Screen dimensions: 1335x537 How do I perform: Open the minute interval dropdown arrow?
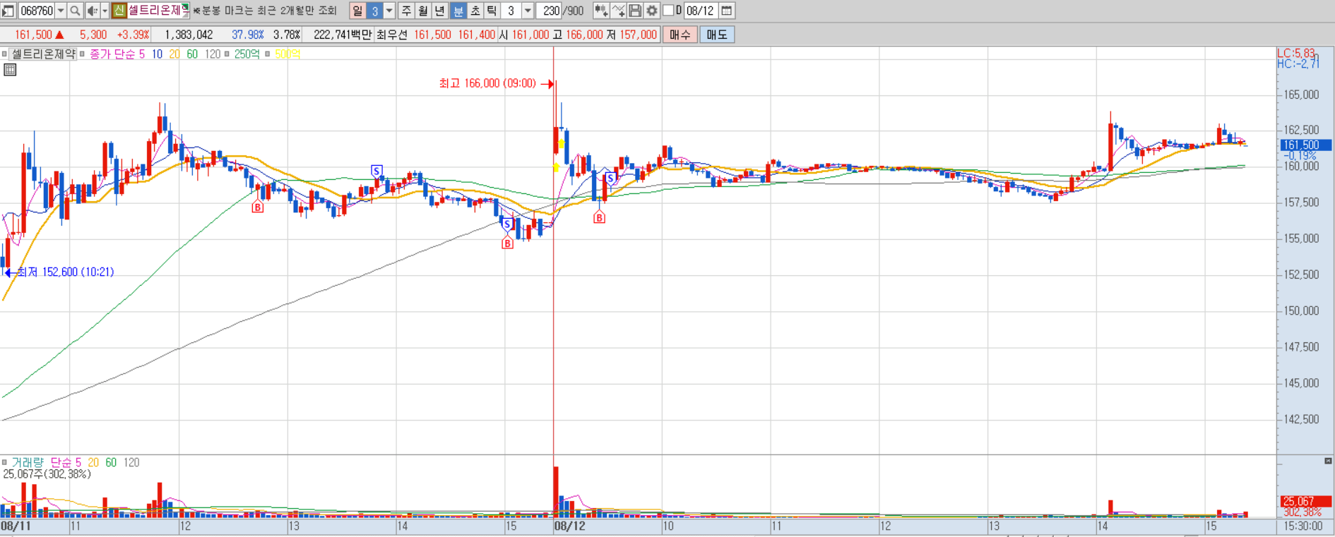[528, 11]
